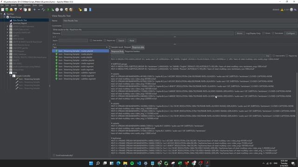Click the Filename input field

147,33
